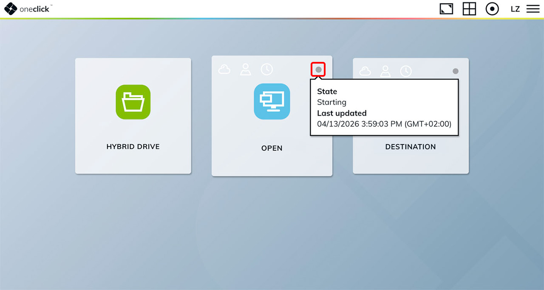Click the clock icon on OPEN tile
Screen dimensions: 544x290
266,70
